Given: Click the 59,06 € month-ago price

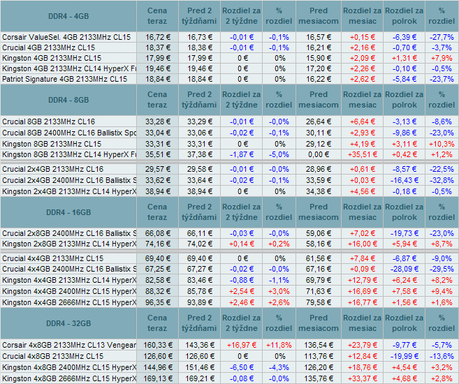Looking at the screenshot, I should coord(319,233).
